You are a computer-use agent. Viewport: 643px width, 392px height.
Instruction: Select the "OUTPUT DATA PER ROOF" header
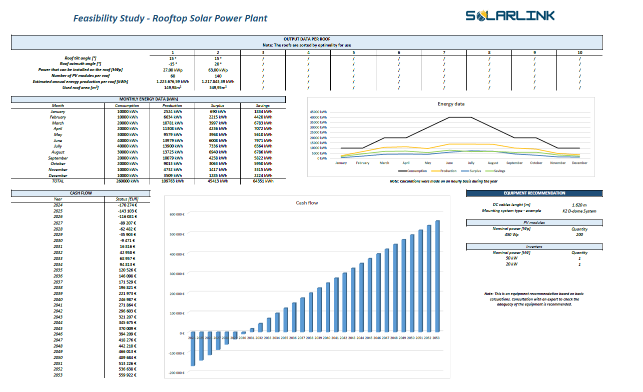point(307,39)
